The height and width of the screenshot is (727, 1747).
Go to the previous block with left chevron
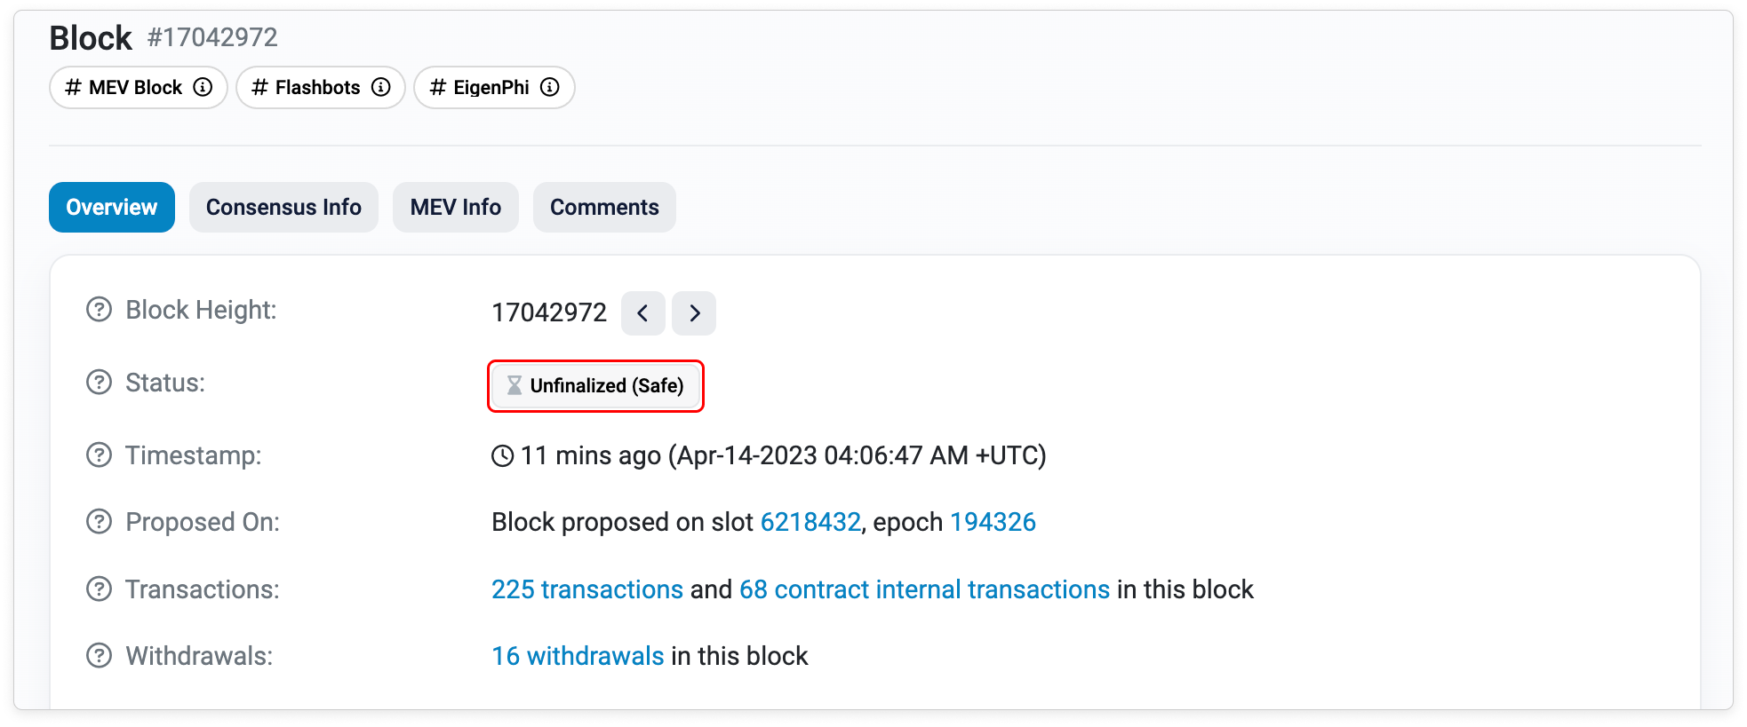(642, 313)
